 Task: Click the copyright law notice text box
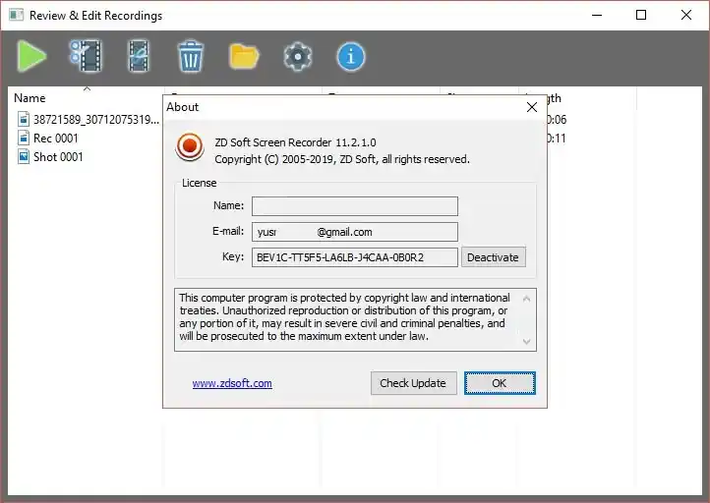point(355,320)
